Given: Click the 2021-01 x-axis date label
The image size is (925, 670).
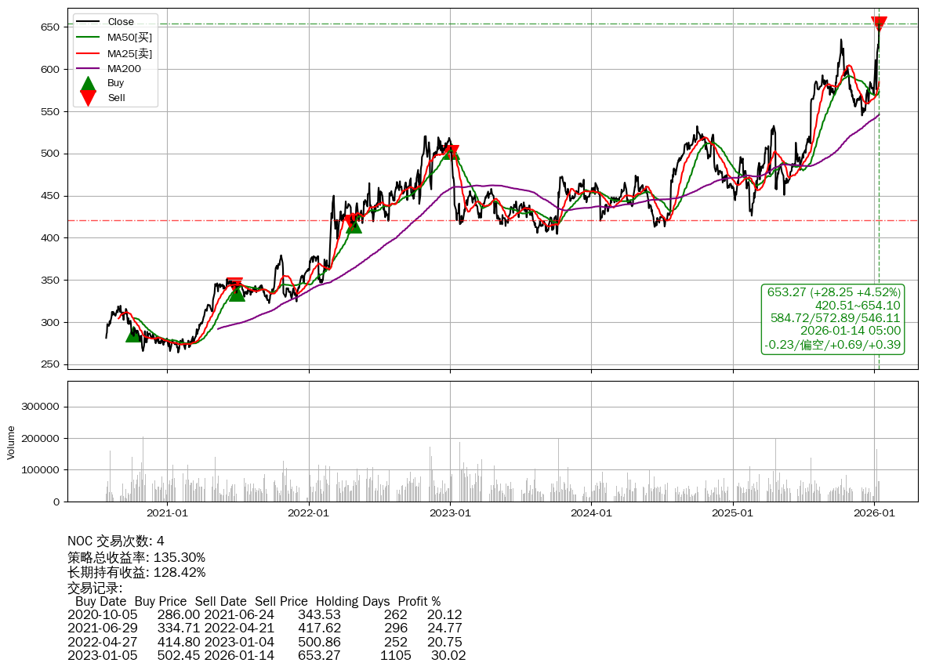Looking at the screenshot, I should (x=167, y=513).
